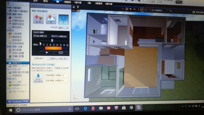Open the Store bag icon on taskbar
204x115 pixels.
click(124, 108)
